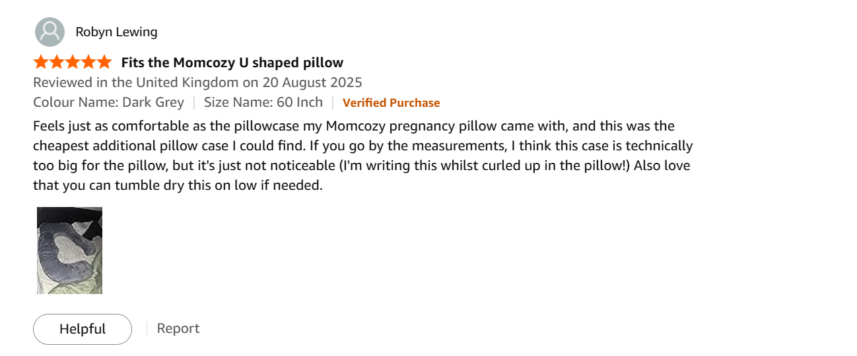This screenshot has width=857, height=356.
Task: Click the second orange rating star
Action: click(57, 63)
